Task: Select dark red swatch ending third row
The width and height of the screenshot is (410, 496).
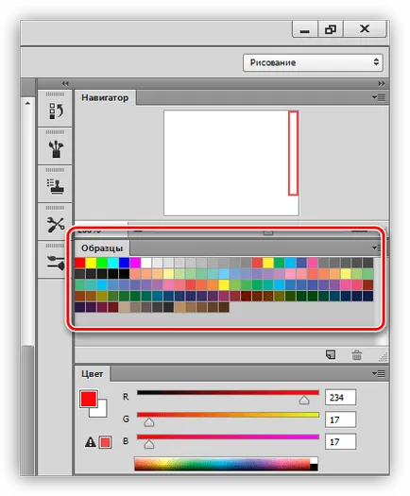Action: [367, 284]
